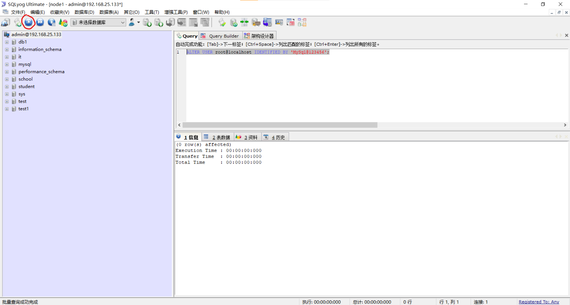Expand the school database node
Image resolution: width=570 pixels, height=305 pixels.
click(7, 79)
